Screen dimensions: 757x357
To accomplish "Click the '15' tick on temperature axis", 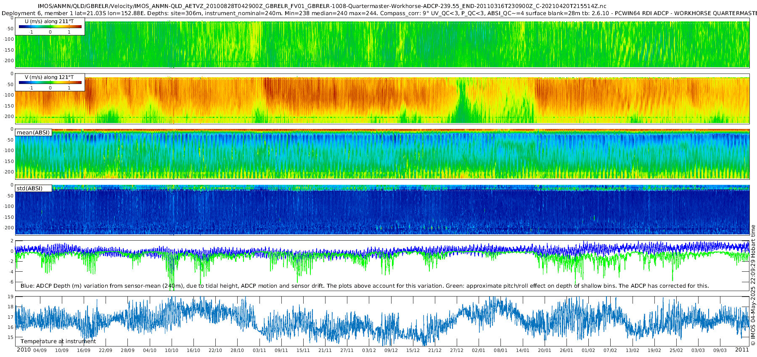I will click(11, 337).
